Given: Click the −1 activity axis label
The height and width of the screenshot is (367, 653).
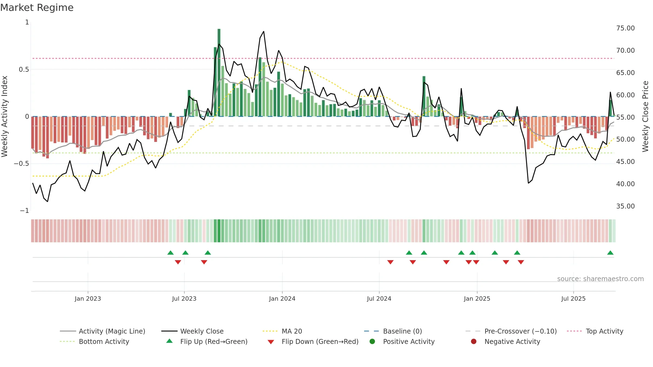Looking at the screenshot, I should click(24, 211).
